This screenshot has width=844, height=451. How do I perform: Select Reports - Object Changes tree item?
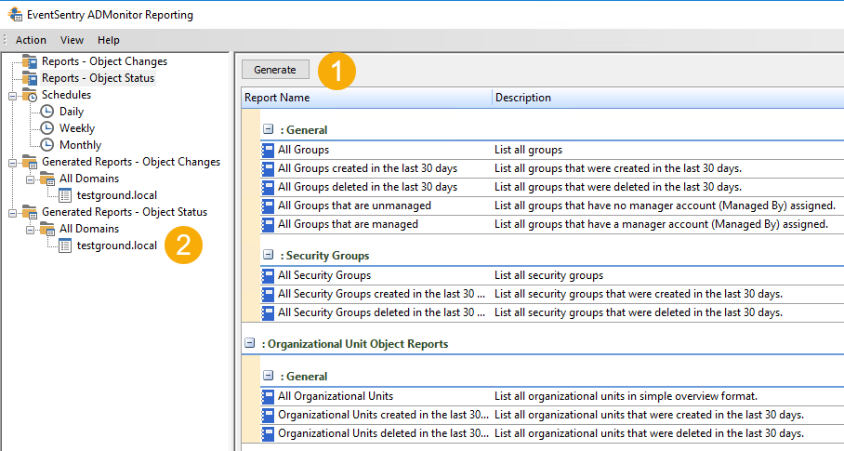tap(104, 61)
